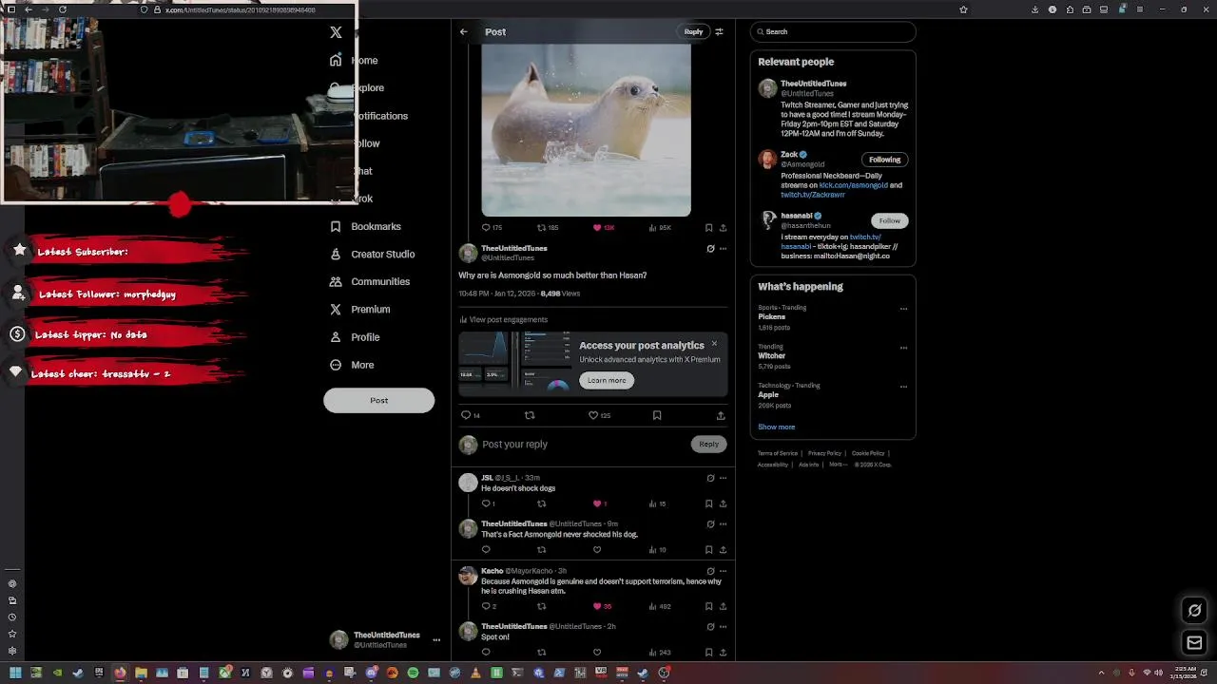
Task: Dismiss the post analytics promo card
Action: point(714,344)
